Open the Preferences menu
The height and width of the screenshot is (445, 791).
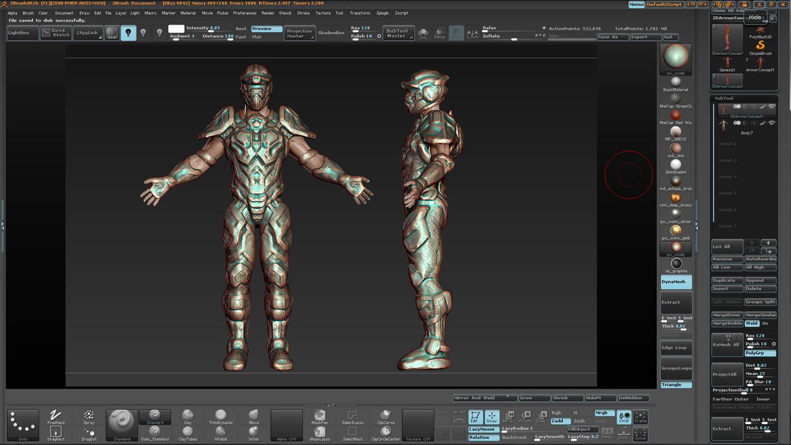point(245,13)
